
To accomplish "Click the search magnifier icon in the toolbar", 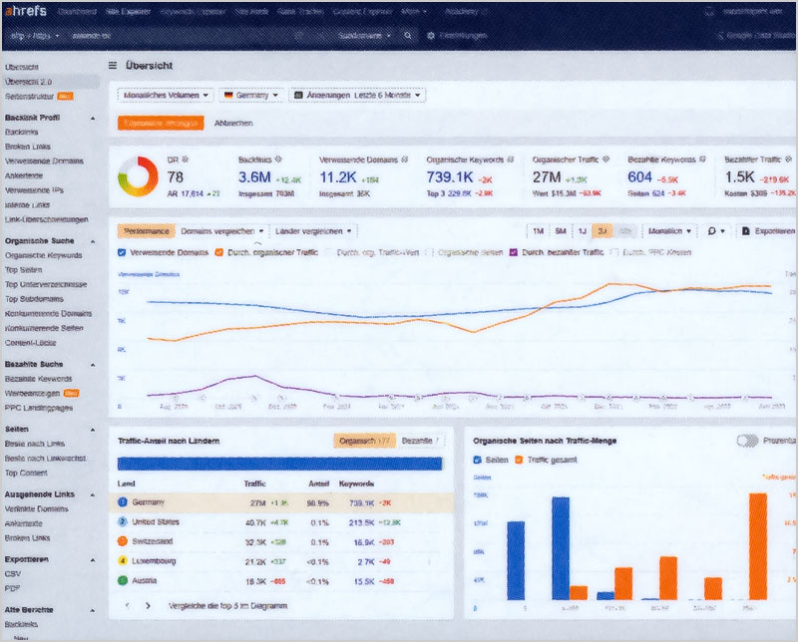I will [408, 36].
